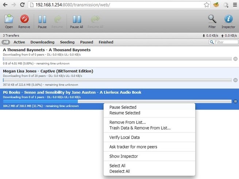This screenshot has height=179, width=239.
Task: Click the round extension icon beside the menu
Action: pos(226,5)
